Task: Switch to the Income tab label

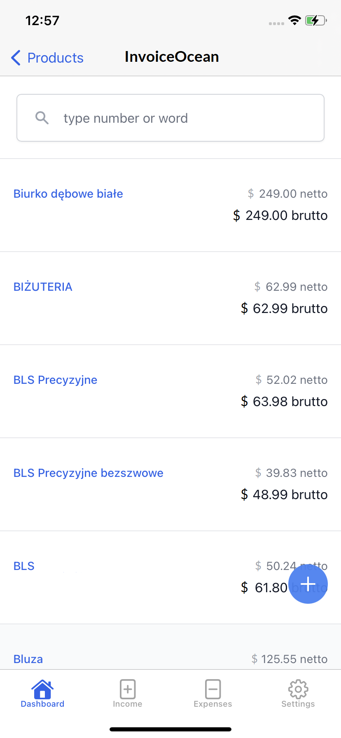Action: pyautogui.click(x=128, y=704)
